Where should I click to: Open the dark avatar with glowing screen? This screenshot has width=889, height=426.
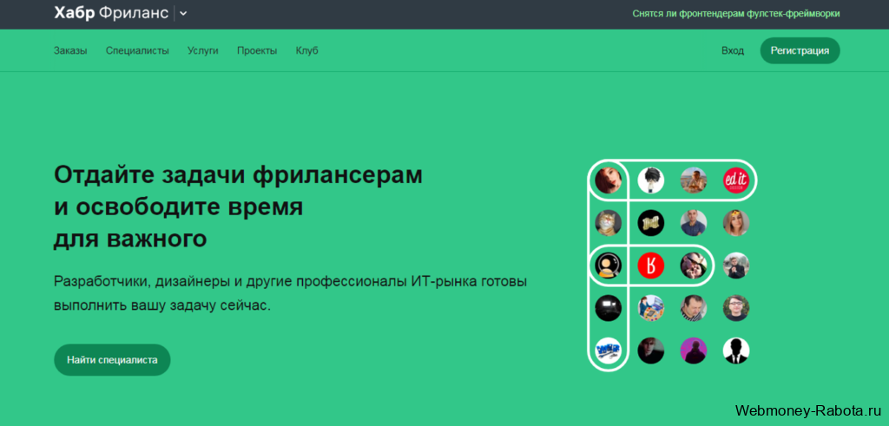[x=609, y=308]
